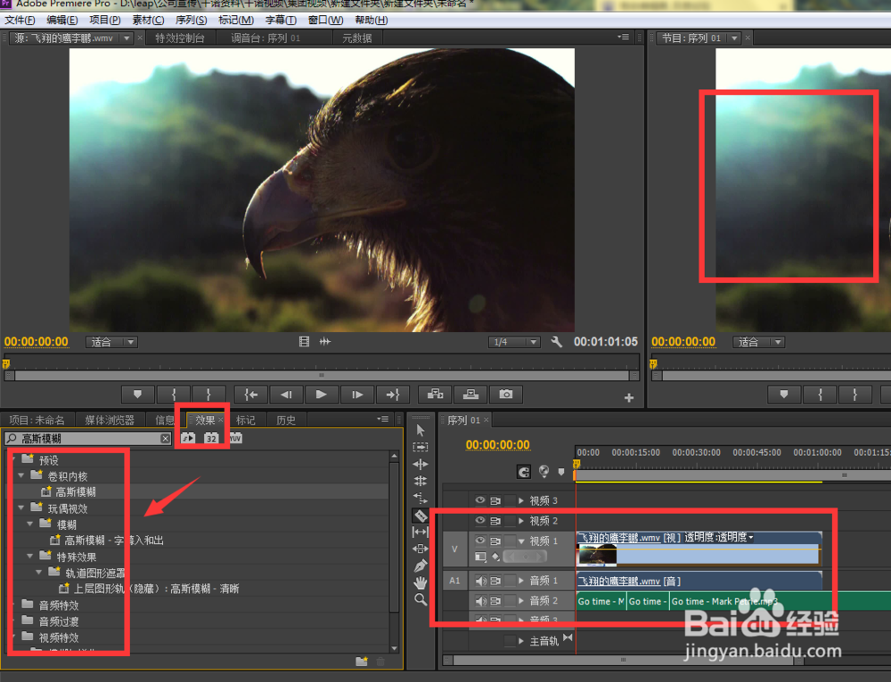Go to In point in source monitor
891x682 pixels.
(250, 394)
